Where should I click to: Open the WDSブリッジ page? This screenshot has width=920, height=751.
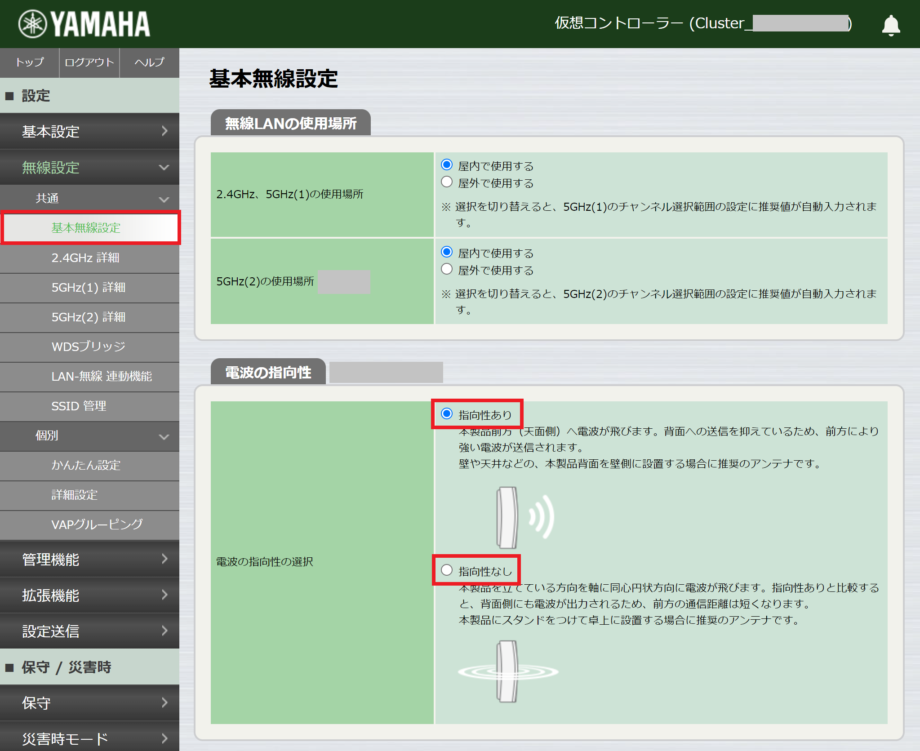[89, 347]
